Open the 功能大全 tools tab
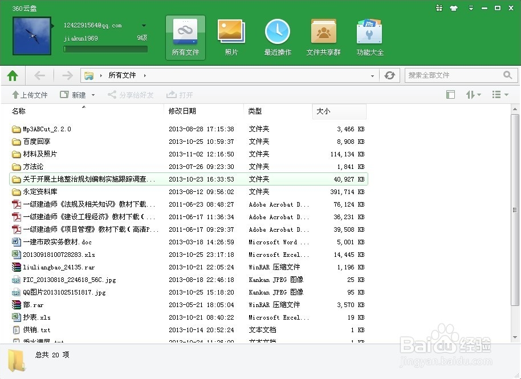Screen dimensions: 521x379 pos(369,38)
